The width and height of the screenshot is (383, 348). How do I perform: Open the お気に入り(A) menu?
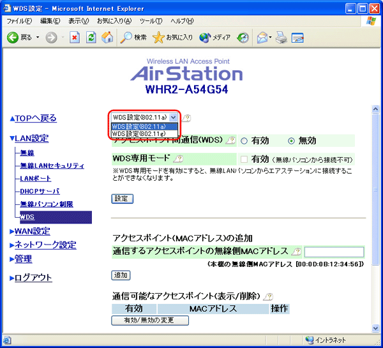pos(114,21)
